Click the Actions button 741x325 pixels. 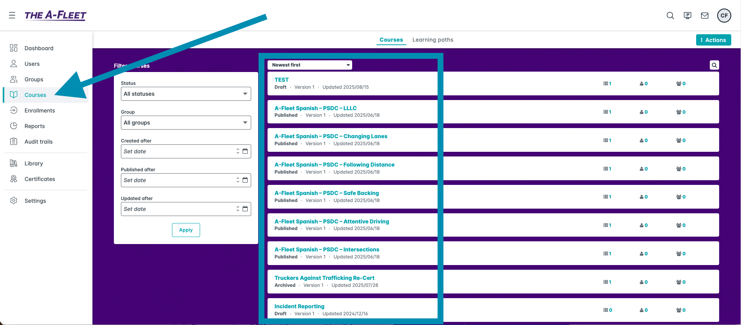pyautogui.click(x=713, y=40)
